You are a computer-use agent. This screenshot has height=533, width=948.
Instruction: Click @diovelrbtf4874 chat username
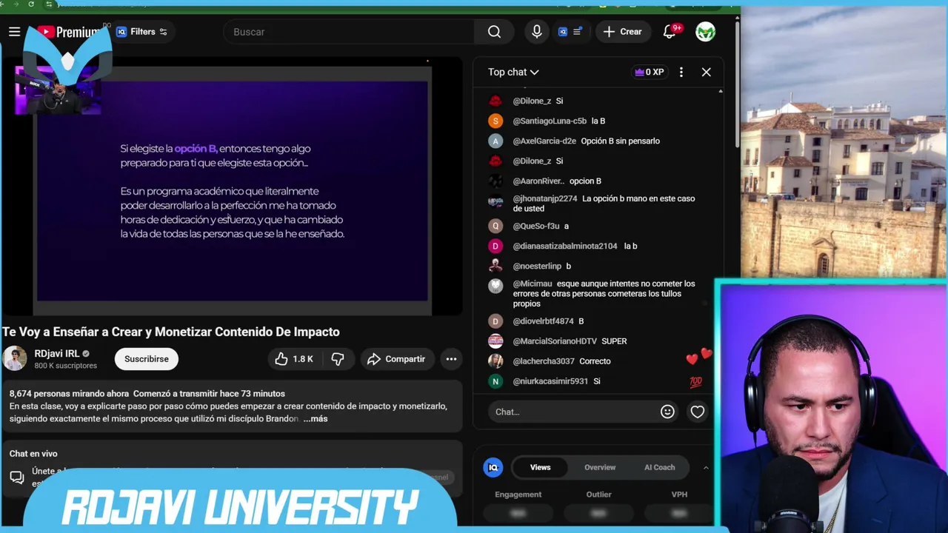pos(543,321)
